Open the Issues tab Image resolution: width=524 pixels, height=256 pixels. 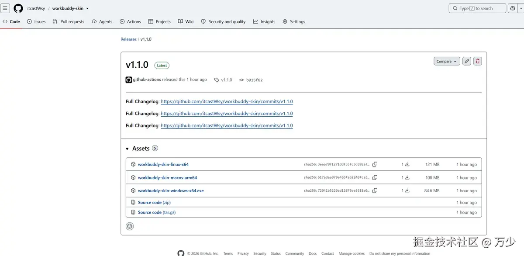pyautogui.click(x=36, y=21)
